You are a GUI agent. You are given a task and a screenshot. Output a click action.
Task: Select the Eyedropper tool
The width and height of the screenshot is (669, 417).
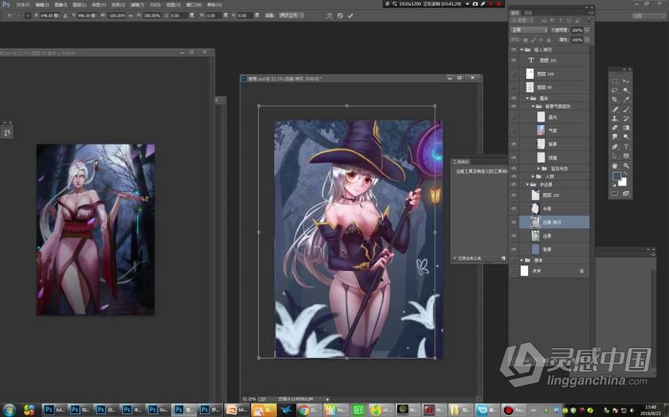626,99
